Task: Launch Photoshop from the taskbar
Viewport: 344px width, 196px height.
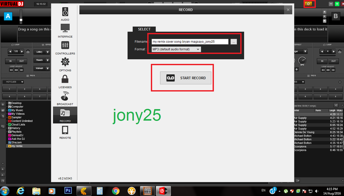Action: click(68, 191)
